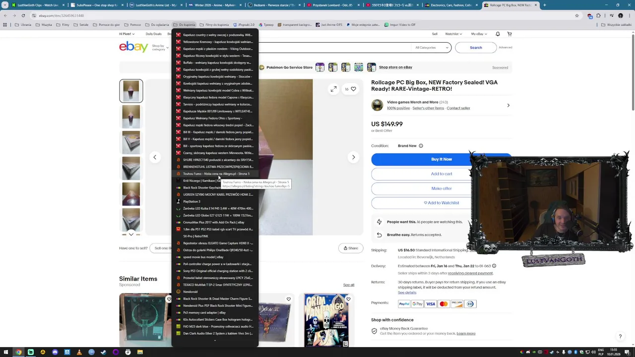Viewport: 635px width, 357px height.
Task: Open the shopping cart icon
Action: pyautogui.click(x=509, y=34)
